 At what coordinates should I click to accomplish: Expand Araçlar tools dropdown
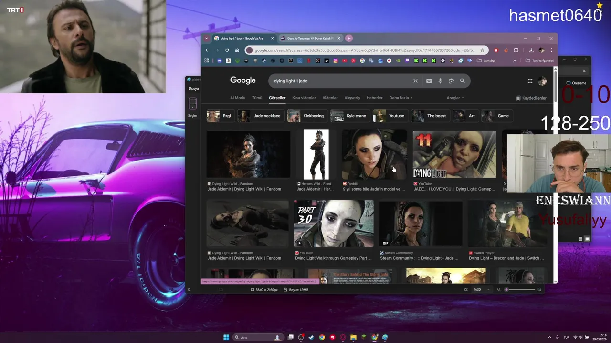click(455, 98)
